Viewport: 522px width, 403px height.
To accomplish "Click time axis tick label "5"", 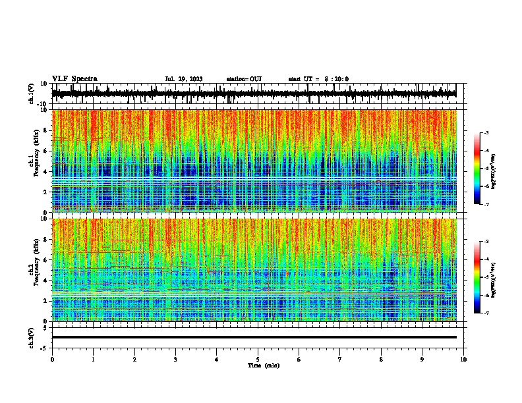I will pos(258,360).
